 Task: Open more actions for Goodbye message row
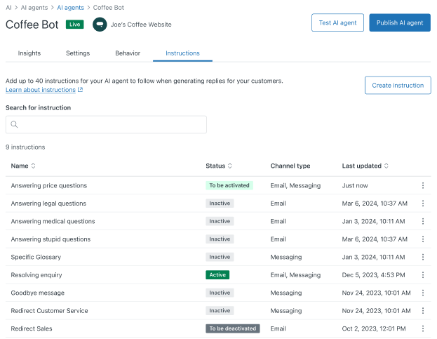423,293
